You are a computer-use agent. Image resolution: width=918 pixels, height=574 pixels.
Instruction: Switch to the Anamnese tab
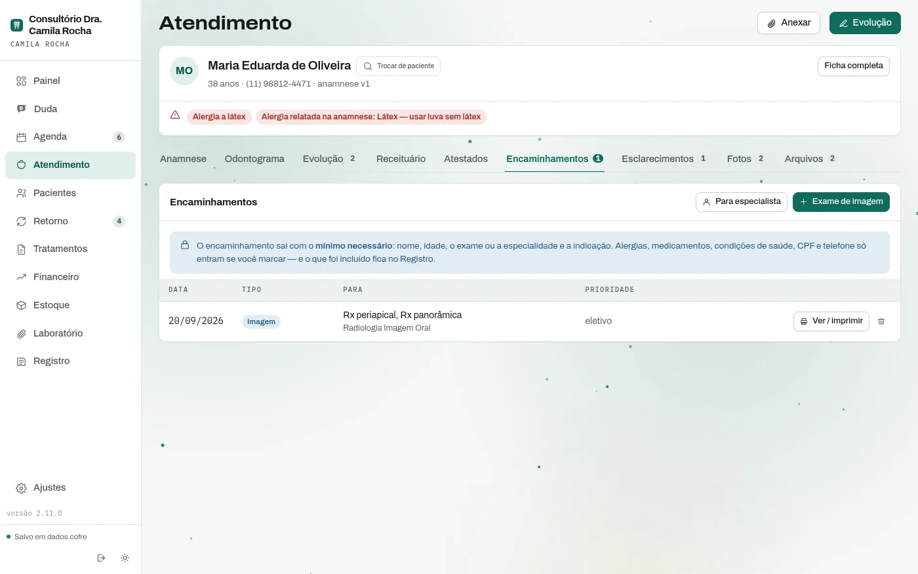coord(183,159)
